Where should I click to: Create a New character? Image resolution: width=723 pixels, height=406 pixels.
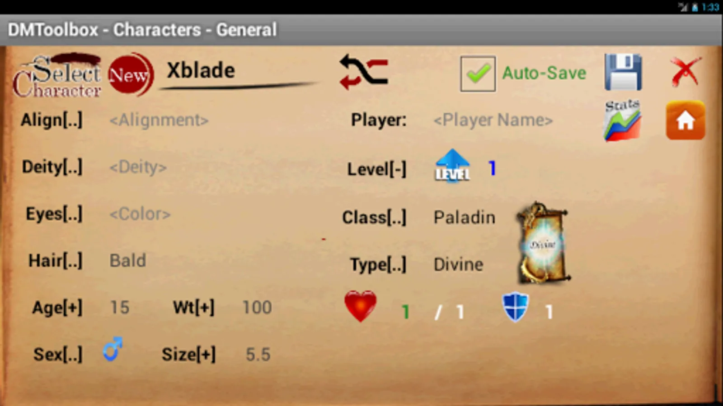click(x=131, y=74)
